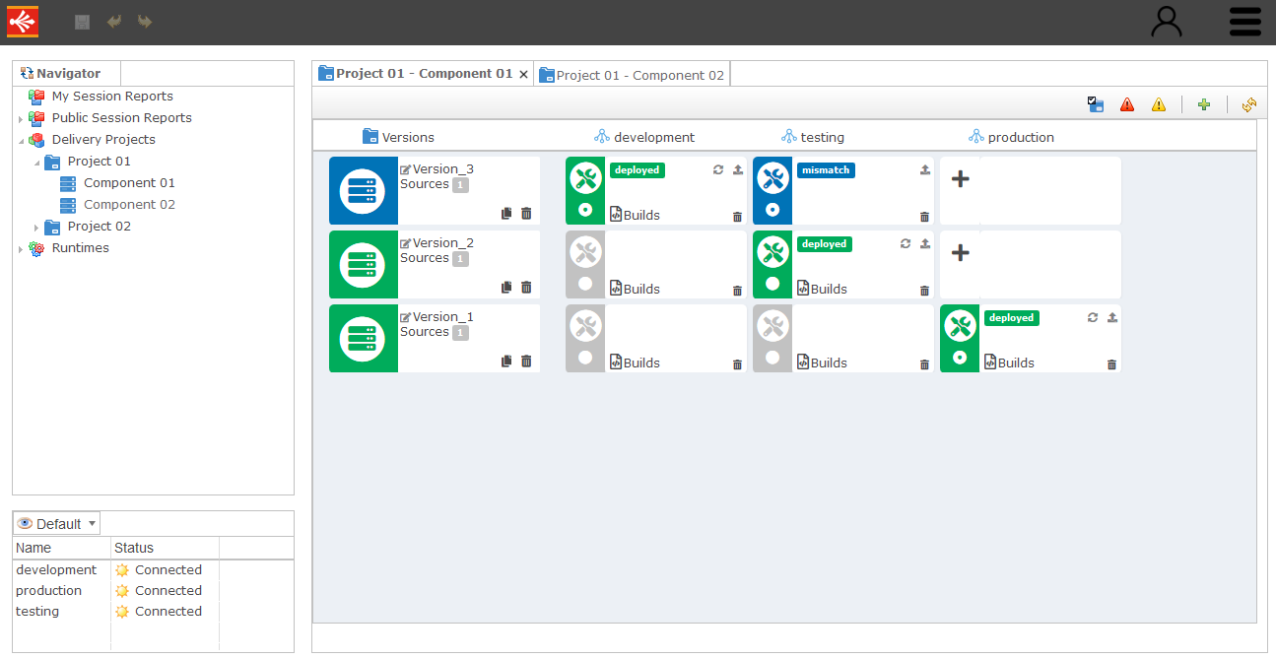Viewport: 1276px width, 659px height.
Task: Refresh Version_2 testing deployed card
Action: (x=906, y=243)
